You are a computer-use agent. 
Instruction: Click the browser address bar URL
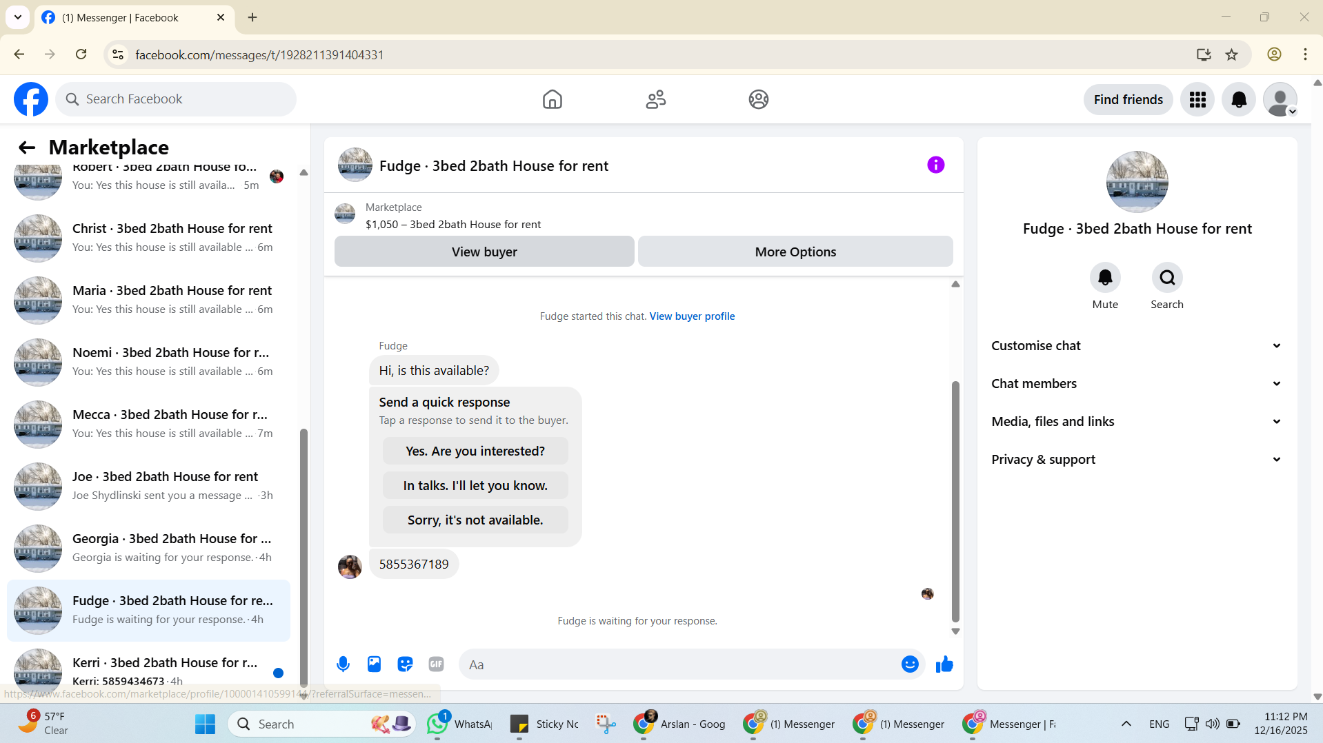click(259, 54)
